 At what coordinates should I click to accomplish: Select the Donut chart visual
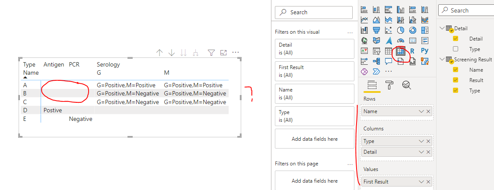tap(412, 30)
